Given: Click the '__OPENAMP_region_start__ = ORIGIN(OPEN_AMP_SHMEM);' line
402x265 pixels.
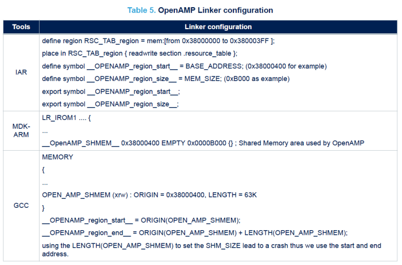Looking at the screenshot, I should point(141,220).
